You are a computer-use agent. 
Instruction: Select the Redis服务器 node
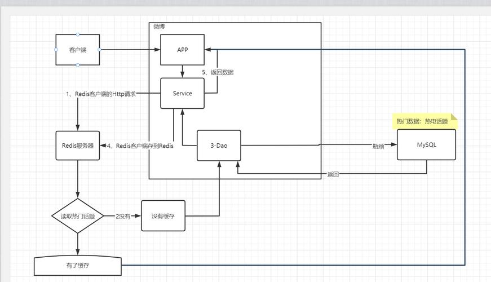point(78,146)
